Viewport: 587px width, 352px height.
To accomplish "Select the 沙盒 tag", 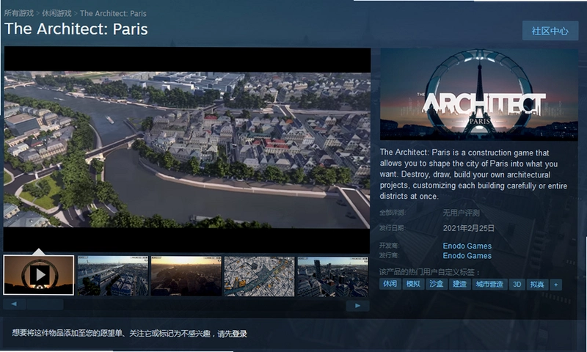I will pos(437,284).
